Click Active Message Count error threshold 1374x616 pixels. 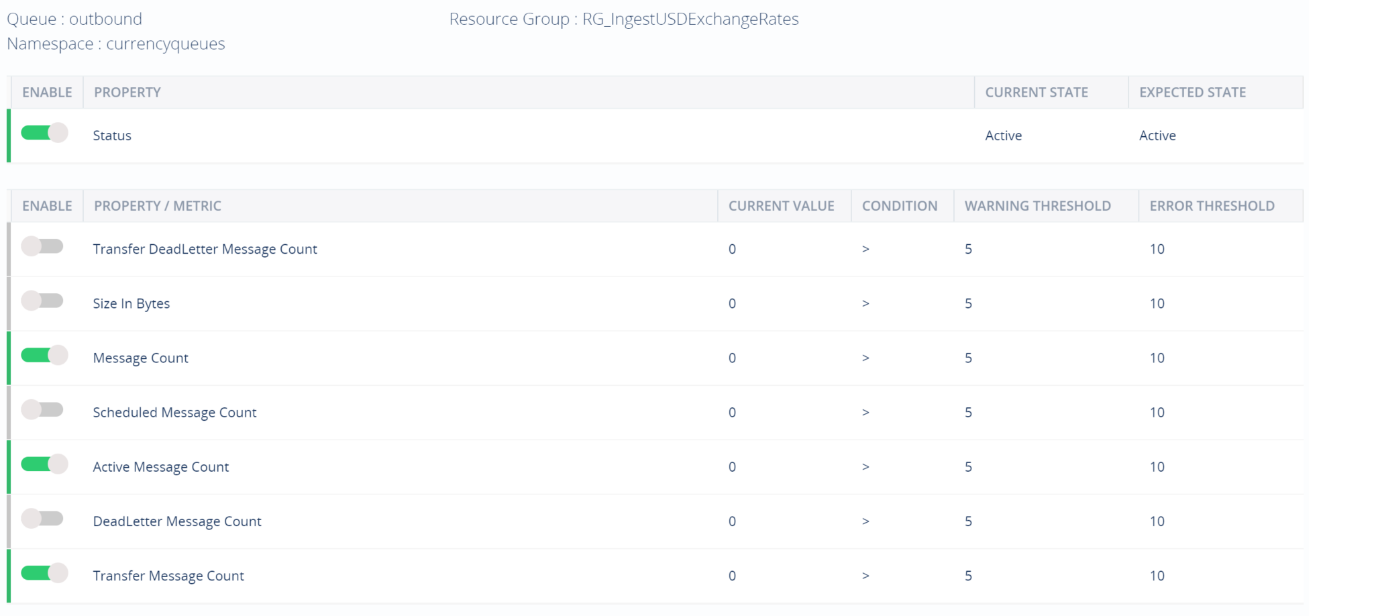tap(1157, 467)
